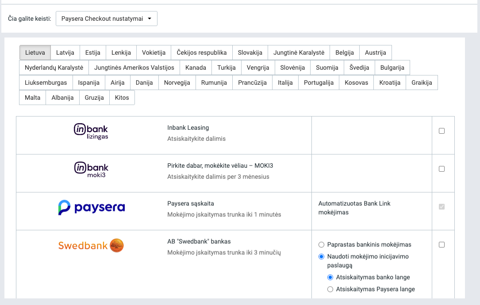
Task: Choose Atsiskaitymas banko lange radio option
Action: point(330,278)
